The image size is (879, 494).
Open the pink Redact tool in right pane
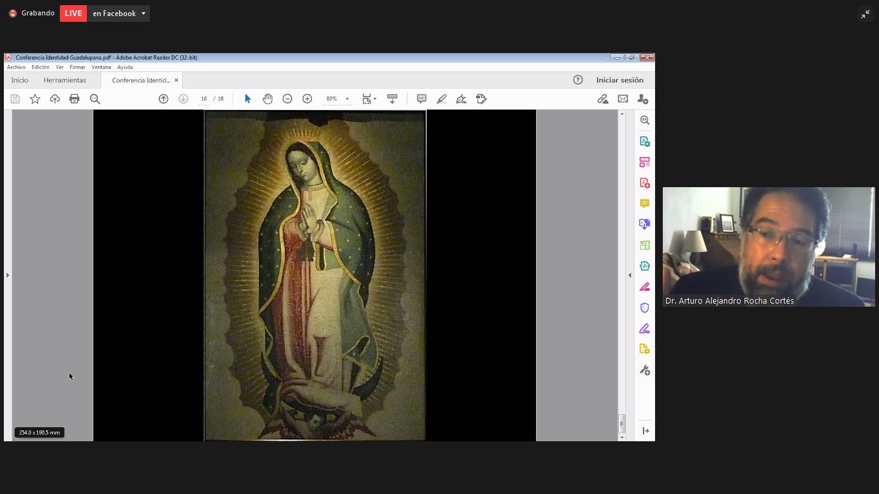pos(645,287)
